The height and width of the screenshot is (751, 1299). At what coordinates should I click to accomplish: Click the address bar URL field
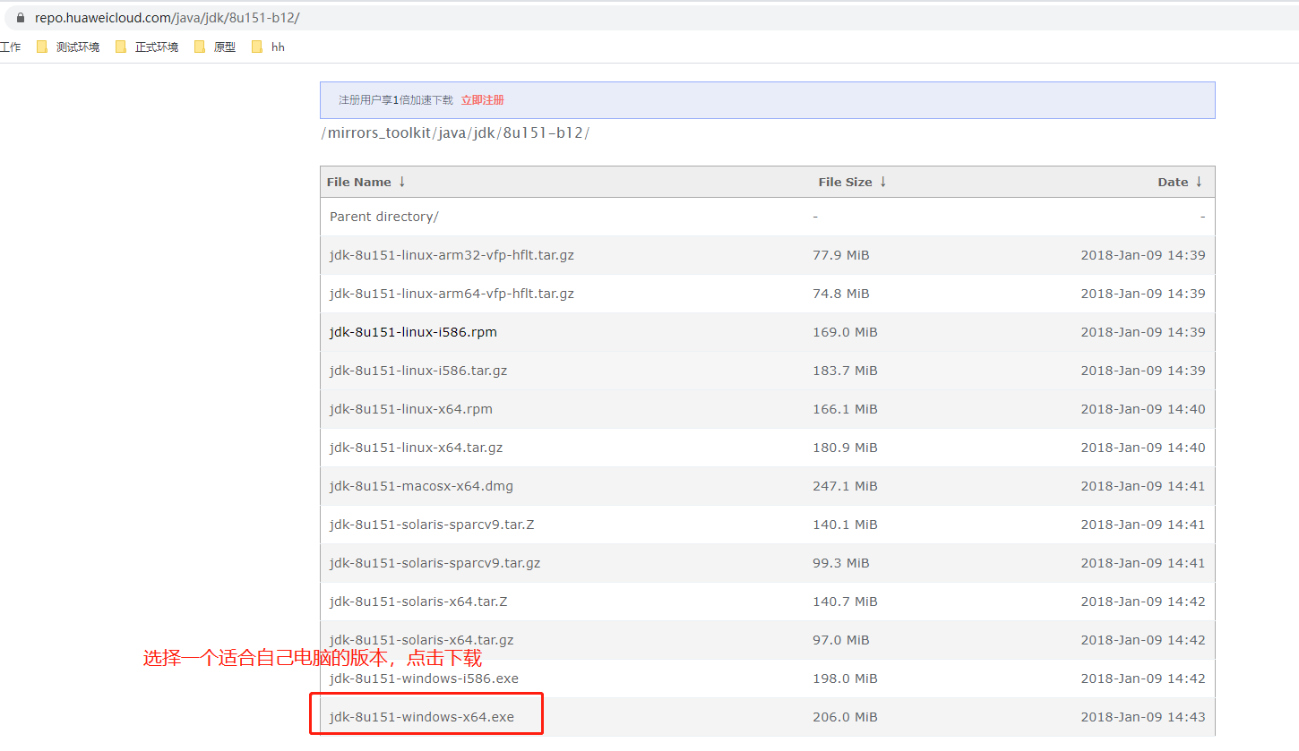(x=167, y=17)
